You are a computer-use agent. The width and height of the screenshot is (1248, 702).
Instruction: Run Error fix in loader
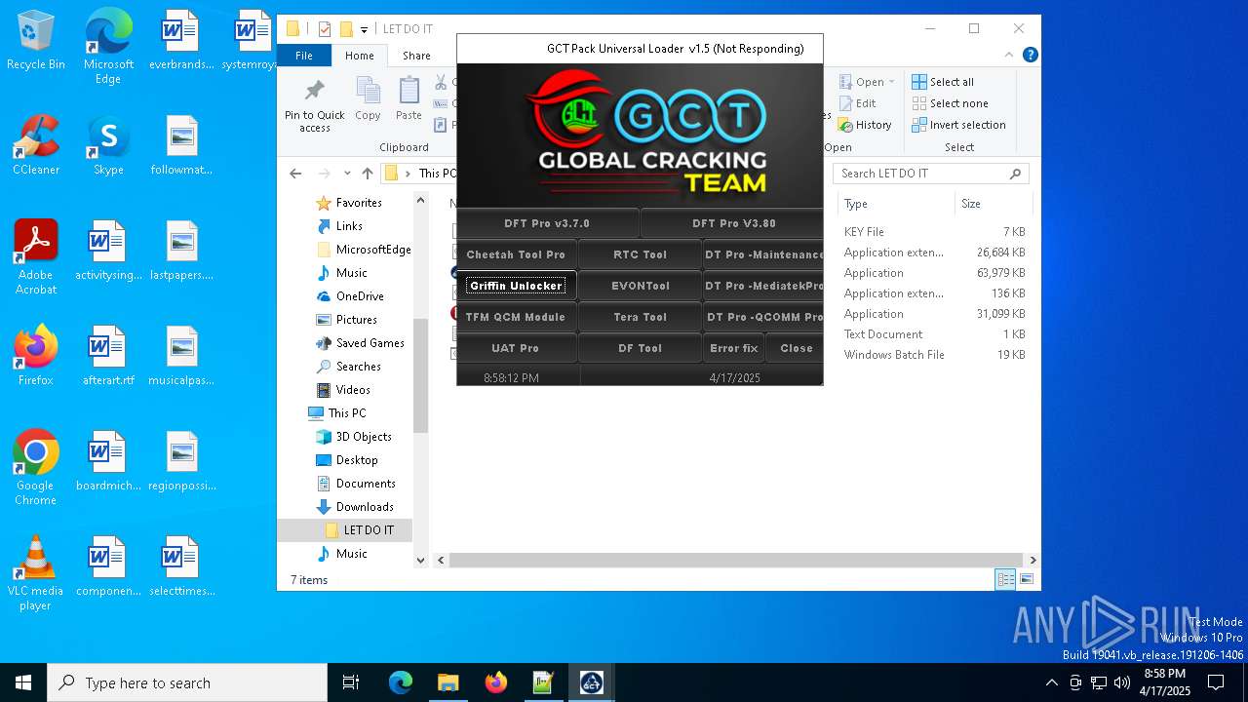tap(733, 348)
